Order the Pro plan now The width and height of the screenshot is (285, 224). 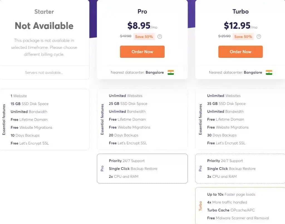coord(142,52)
